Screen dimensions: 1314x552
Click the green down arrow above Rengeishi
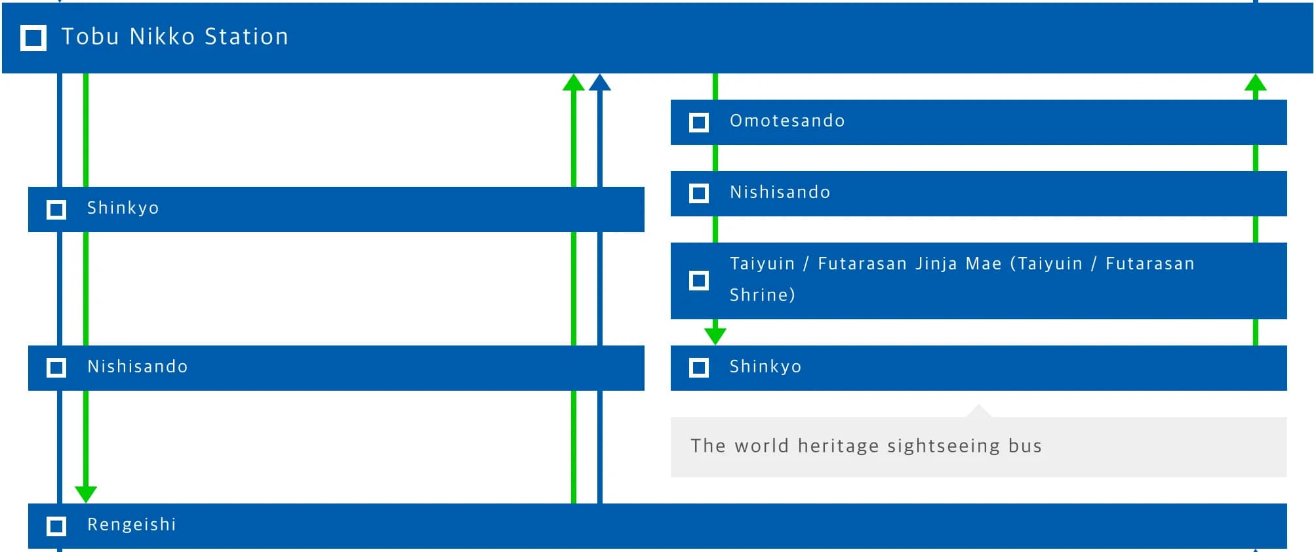(86, 493)
